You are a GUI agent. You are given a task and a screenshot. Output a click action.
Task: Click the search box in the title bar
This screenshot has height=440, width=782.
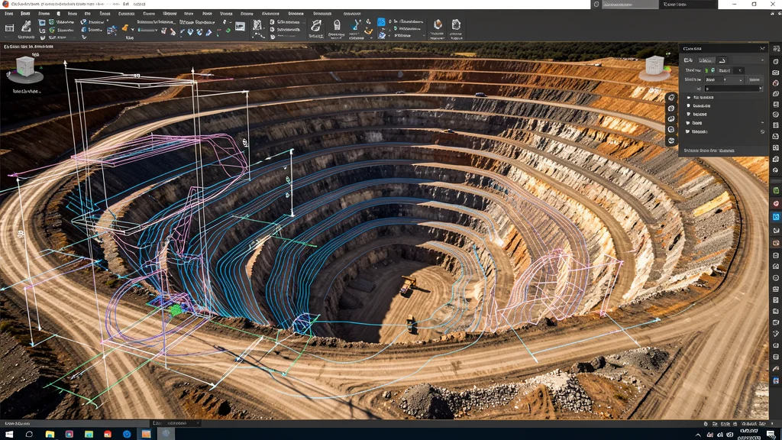629,5
